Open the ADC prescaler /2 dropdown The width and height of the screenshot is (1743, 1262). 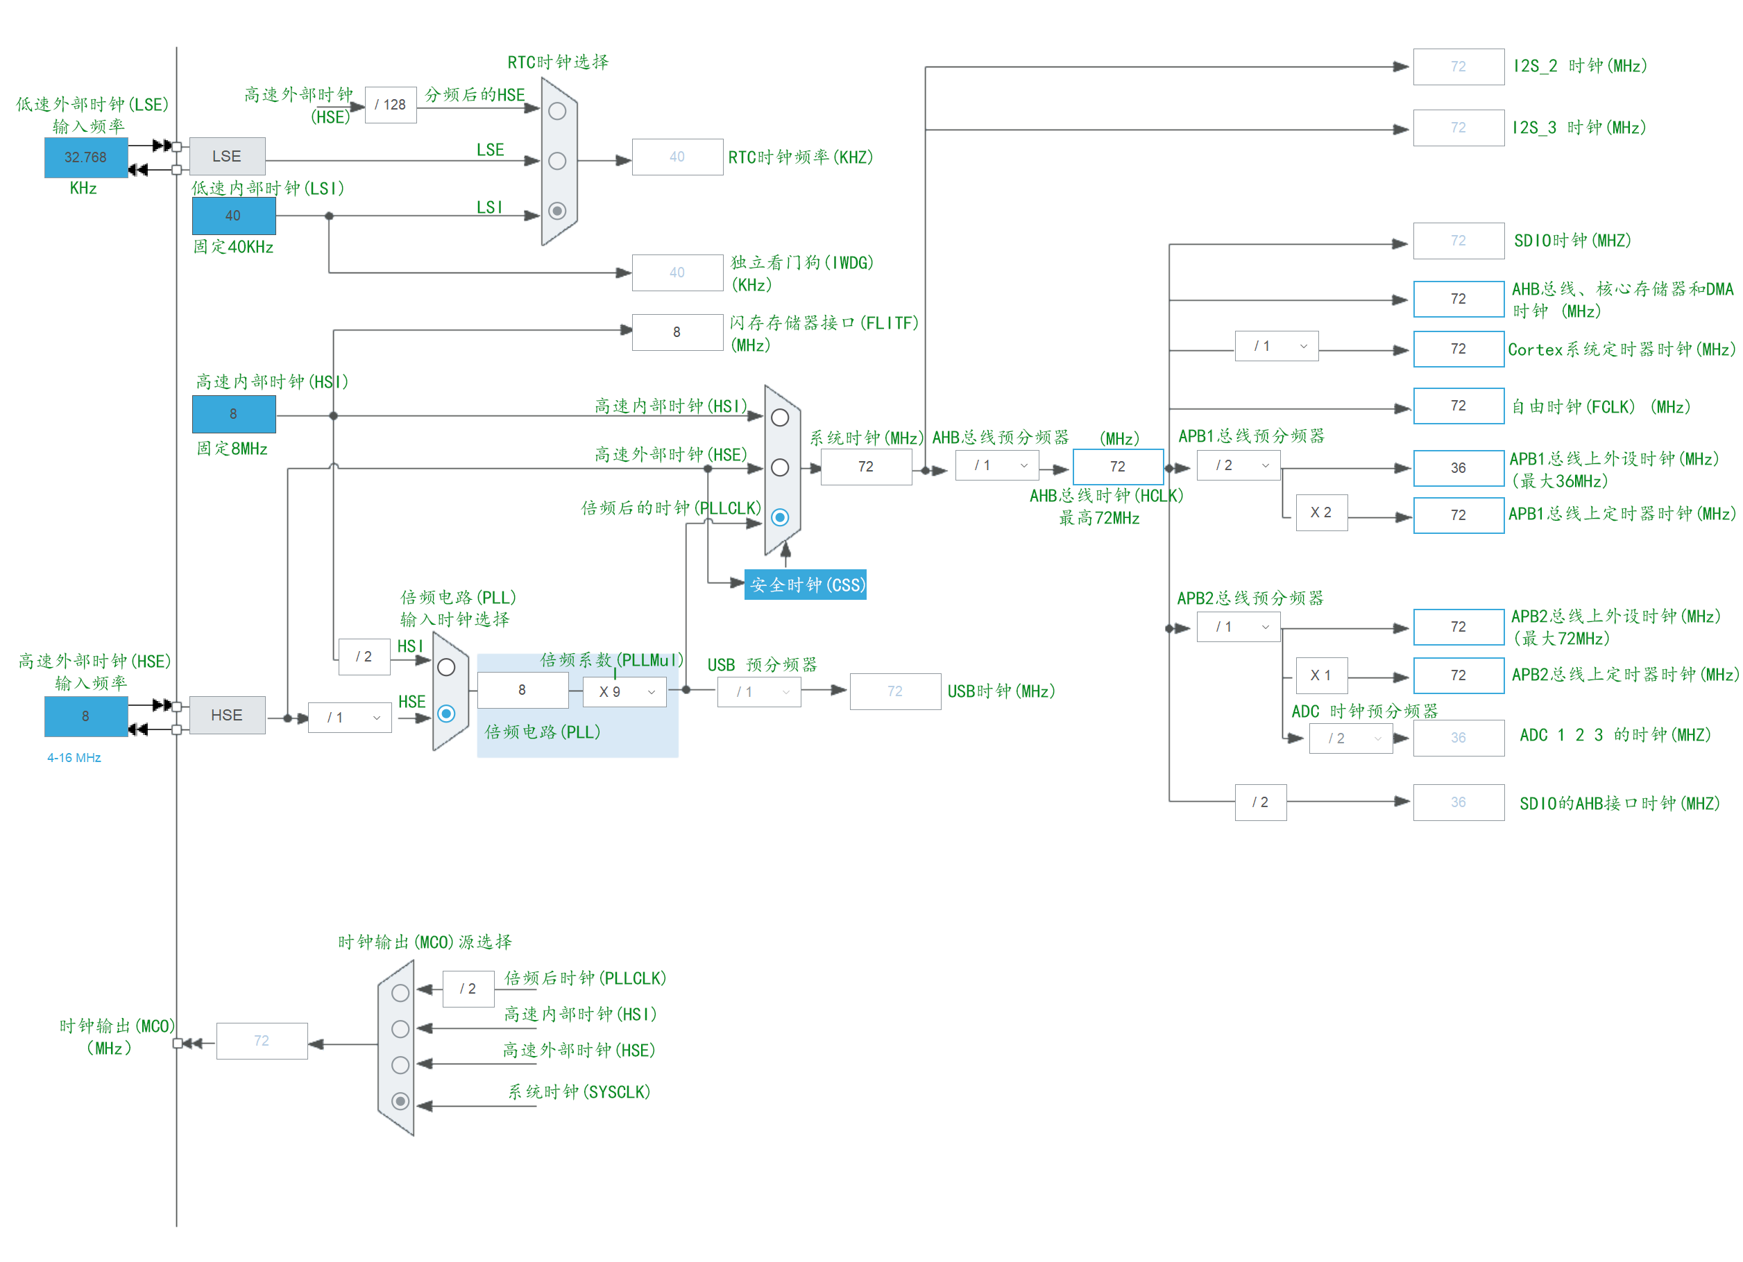[x=1352, y=739]
